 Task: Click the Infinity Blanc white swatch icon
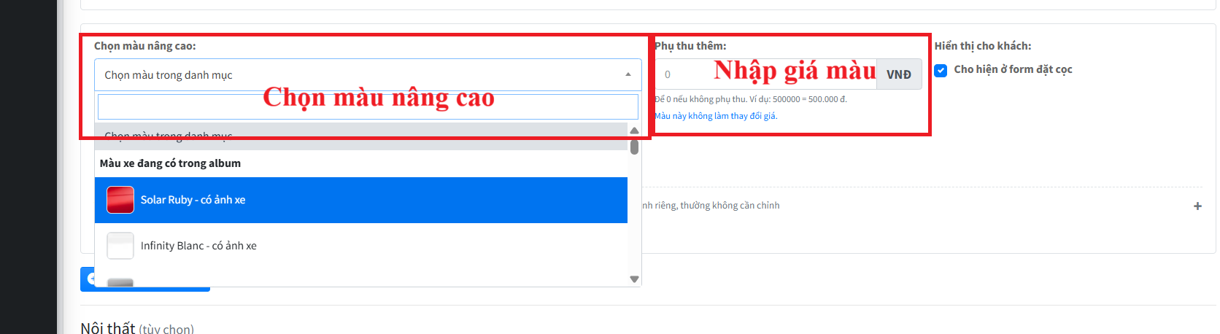pyautogui.click(x=120, y=246)
